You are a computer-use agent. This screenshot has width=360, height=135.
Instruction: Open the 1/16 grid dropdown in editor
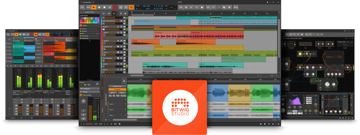pyautogui.click(x=274, y=120)
